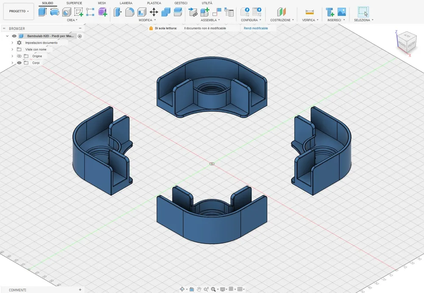Select the Rectangular Pattern tool icon
This screenshot has height=293, width=424.
pyautogui.click(x=90, y=12)
